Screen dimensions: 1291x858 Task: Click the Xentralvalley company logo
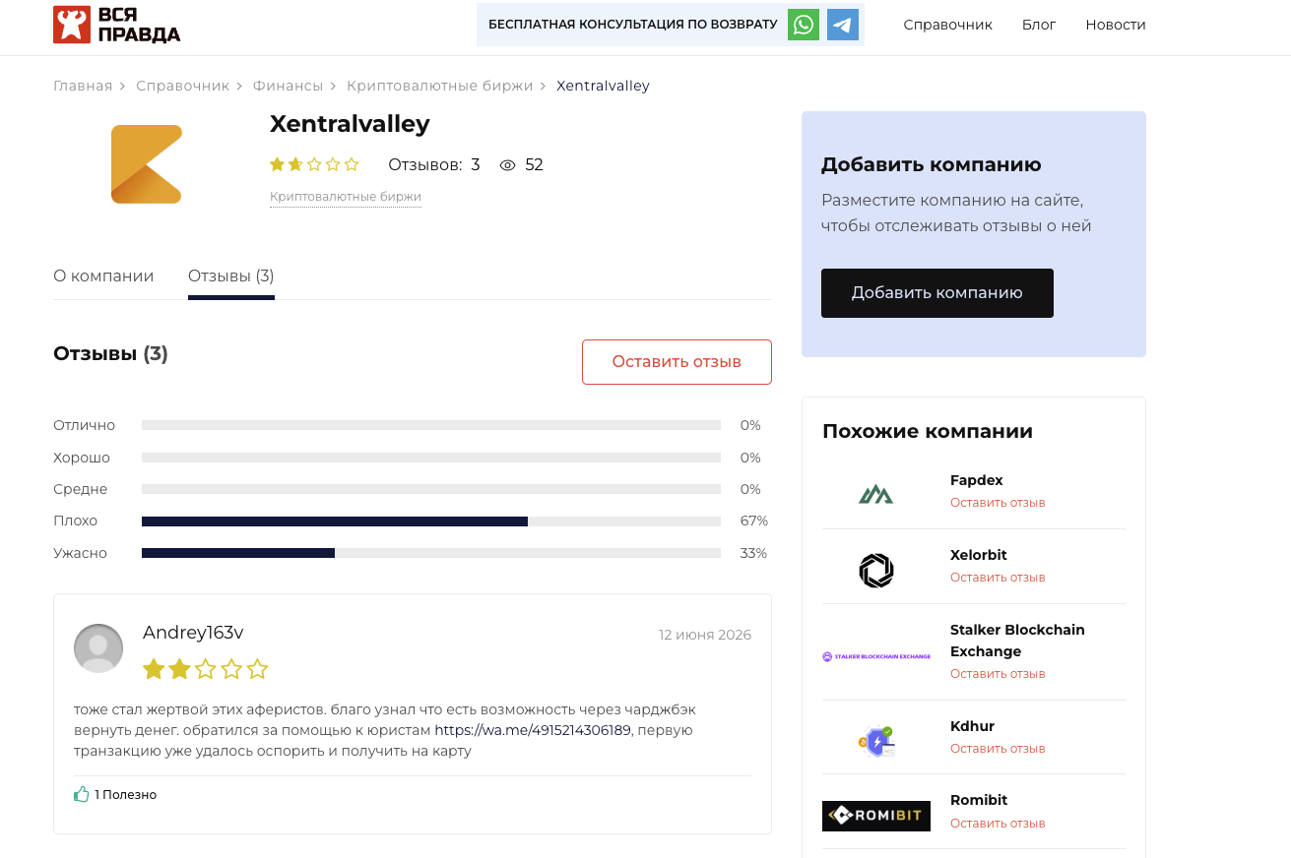point(147,164)
